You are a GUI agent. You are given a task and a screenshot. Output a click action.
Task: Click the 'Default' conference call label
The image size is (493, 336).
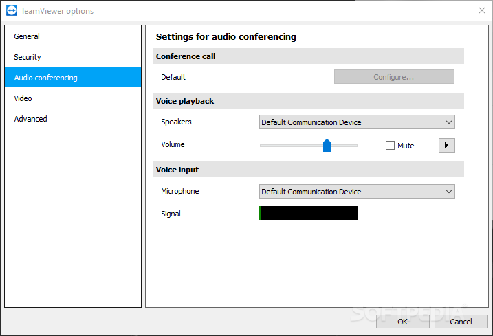click(x=173, y=77)
